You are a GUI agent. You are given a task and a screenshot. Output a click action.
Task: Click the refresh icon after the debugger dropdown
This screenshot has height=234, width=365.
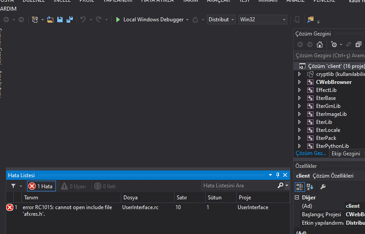pos(195,20)
